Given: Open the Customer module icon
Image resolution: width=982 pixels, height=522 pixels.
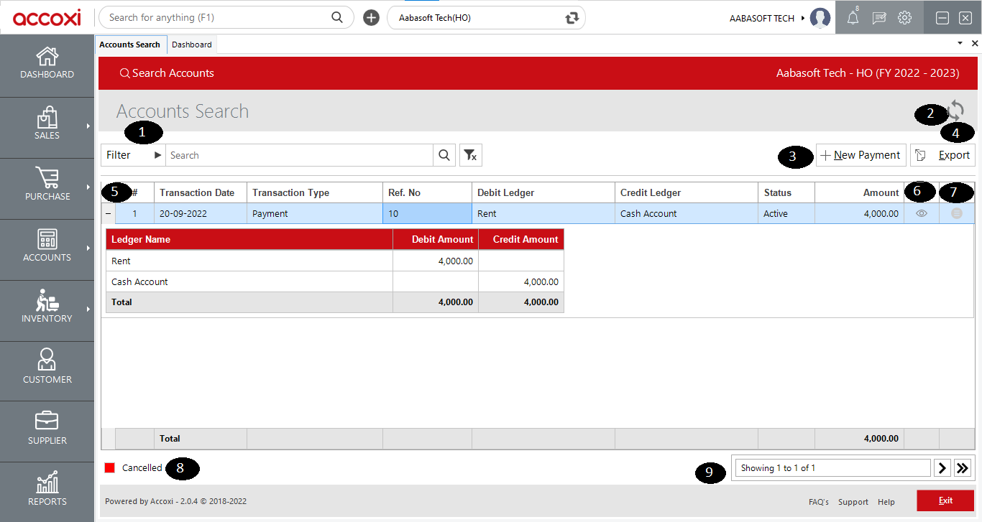Looking at the screenshot, I should click(x=47, y=360).
